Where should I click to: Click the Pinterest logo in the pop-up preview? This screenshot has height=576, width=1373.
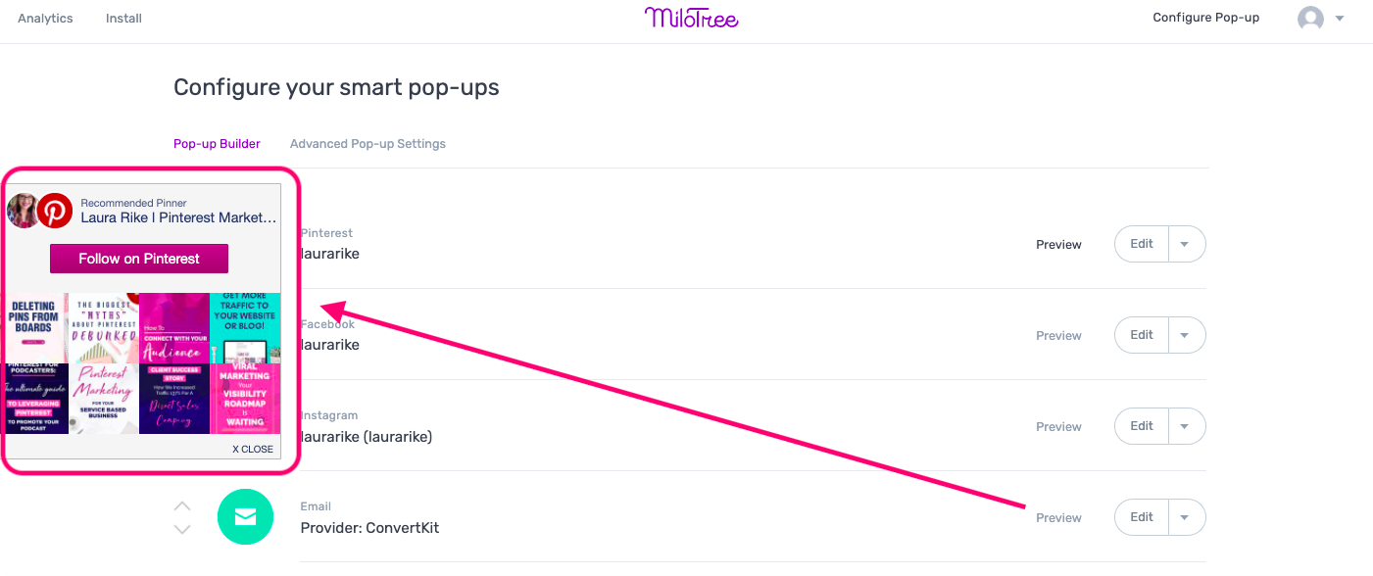tap(55, 211)
